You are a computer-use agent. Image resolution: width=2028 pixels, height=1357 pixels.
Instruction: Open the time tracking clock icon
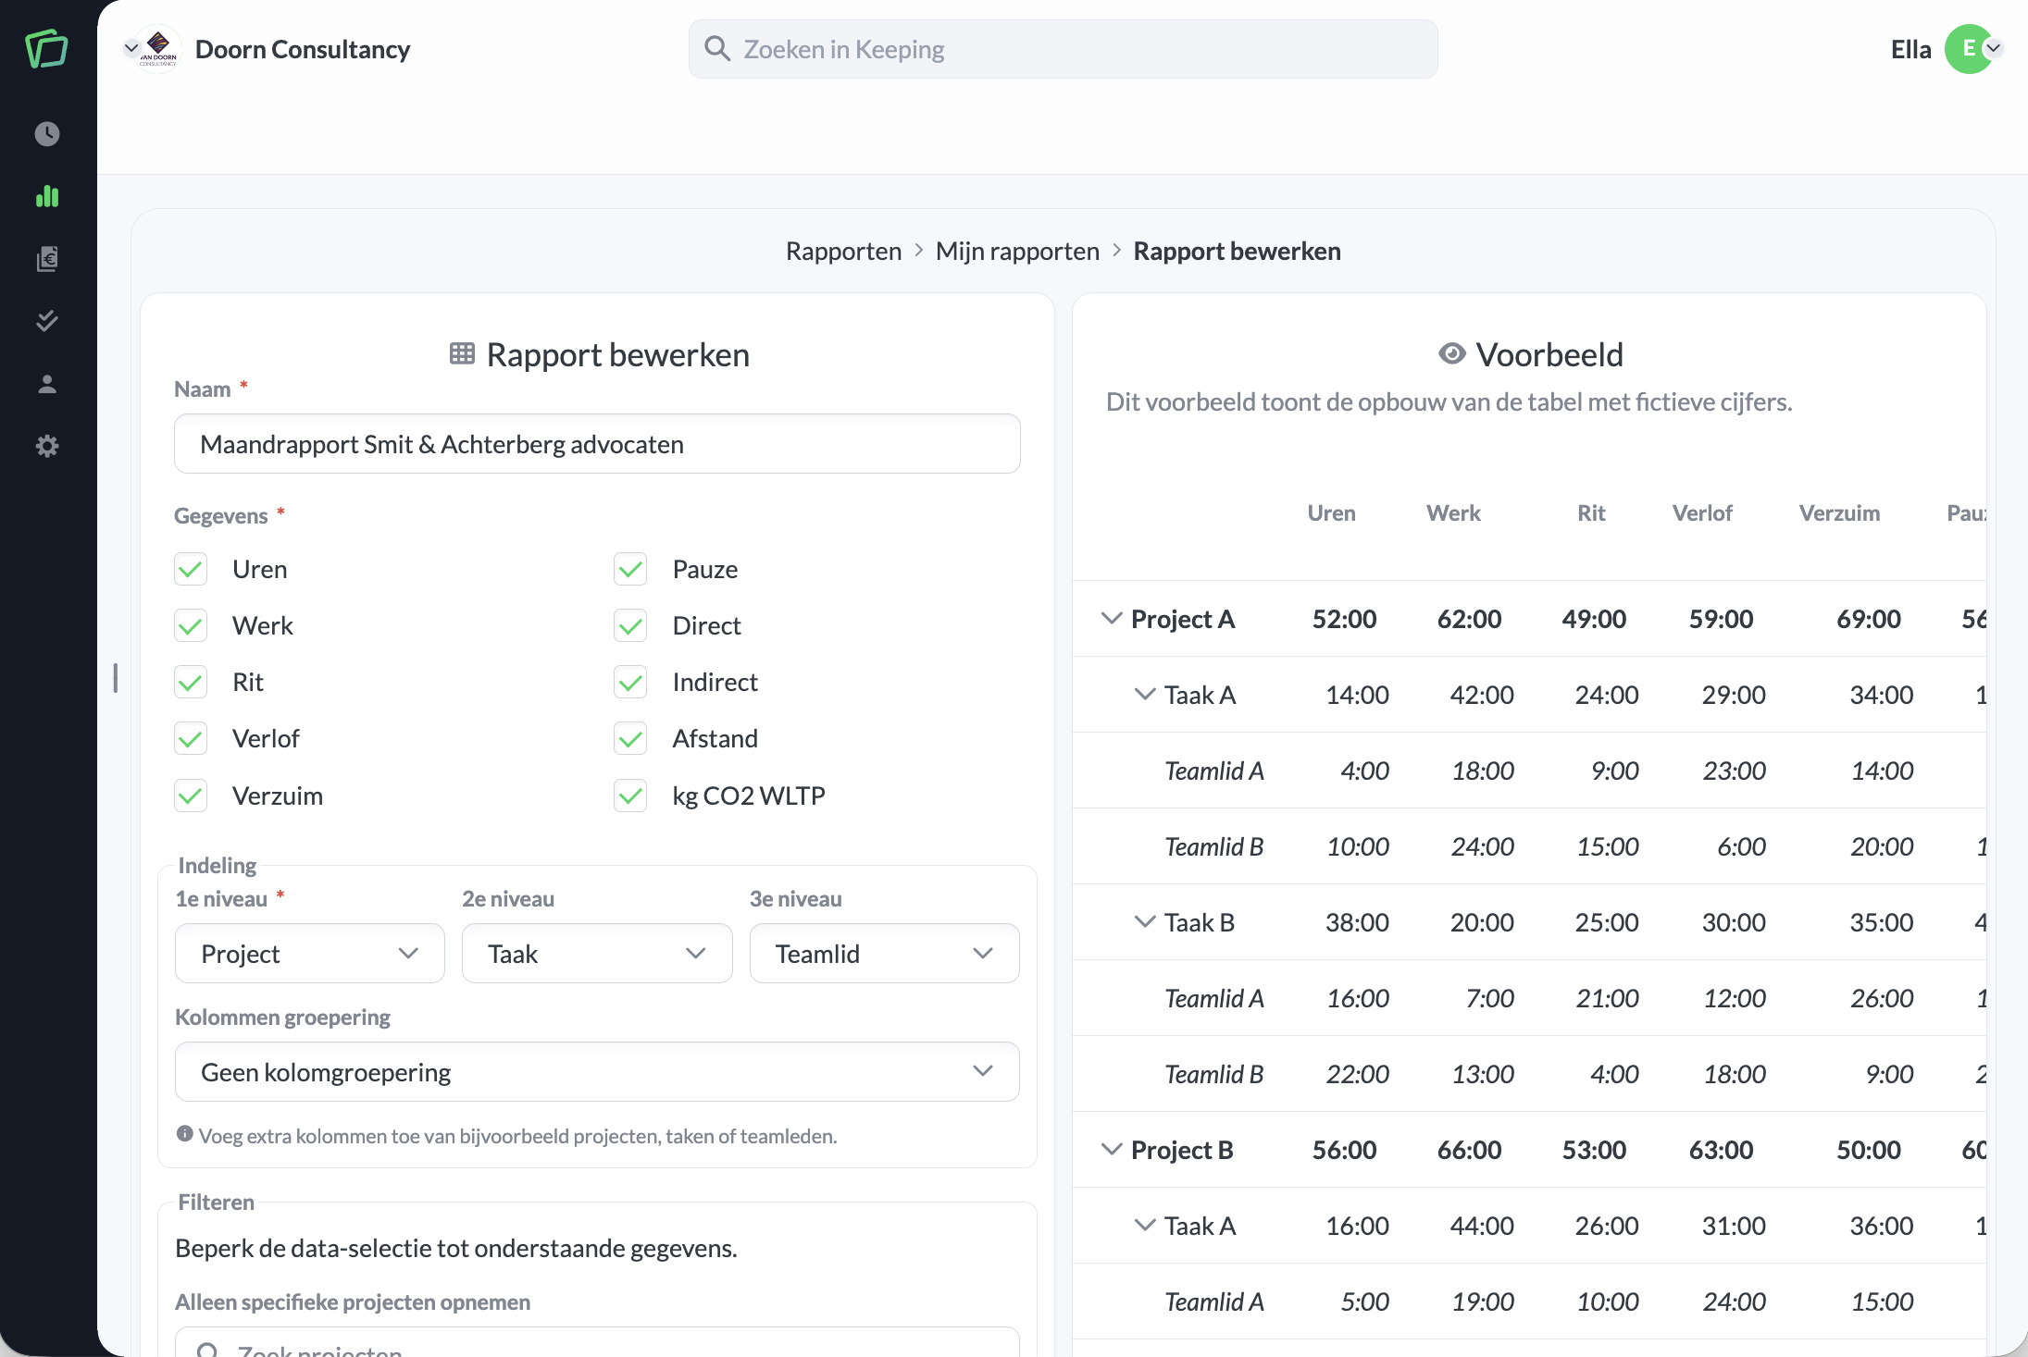pos(47,134)
